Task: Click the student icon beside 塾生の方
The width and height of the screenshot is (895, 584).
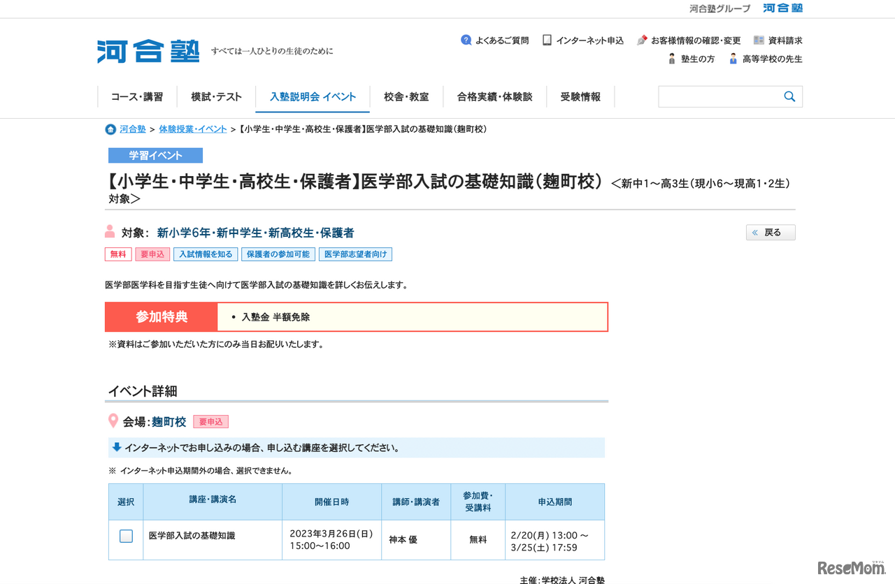Action: [x=672, y=59]
